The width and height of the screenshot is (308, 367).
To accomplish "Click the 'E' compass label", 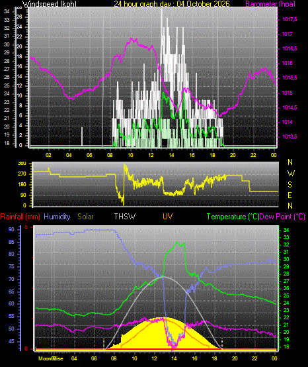I will point(289,195).
